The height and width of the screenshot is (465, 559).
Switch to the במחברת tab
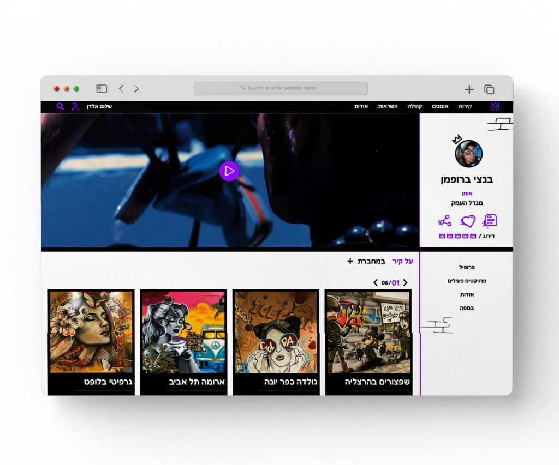pyautogui.click(x=371, y=261)
